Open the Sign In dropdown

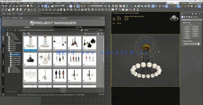(173, 3)
